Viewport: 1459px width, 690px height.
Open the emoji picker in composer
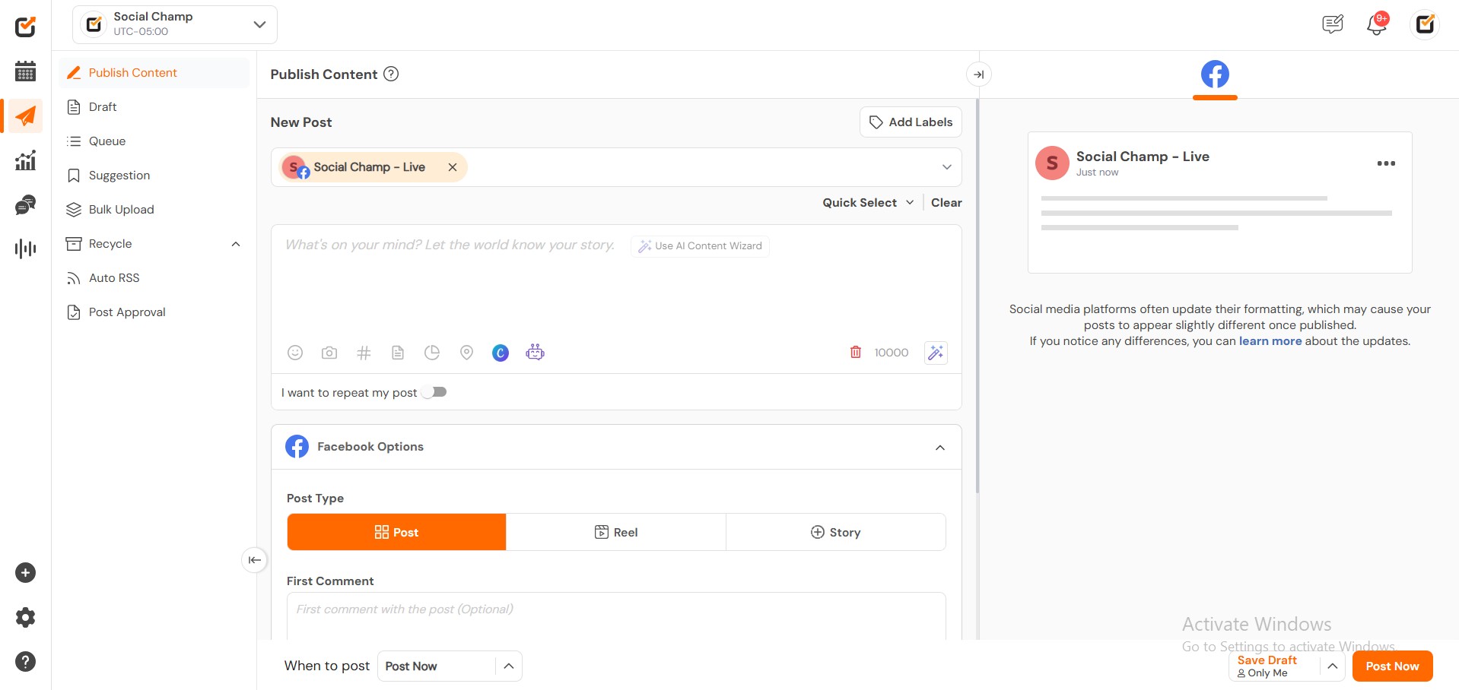click(295, 353)
